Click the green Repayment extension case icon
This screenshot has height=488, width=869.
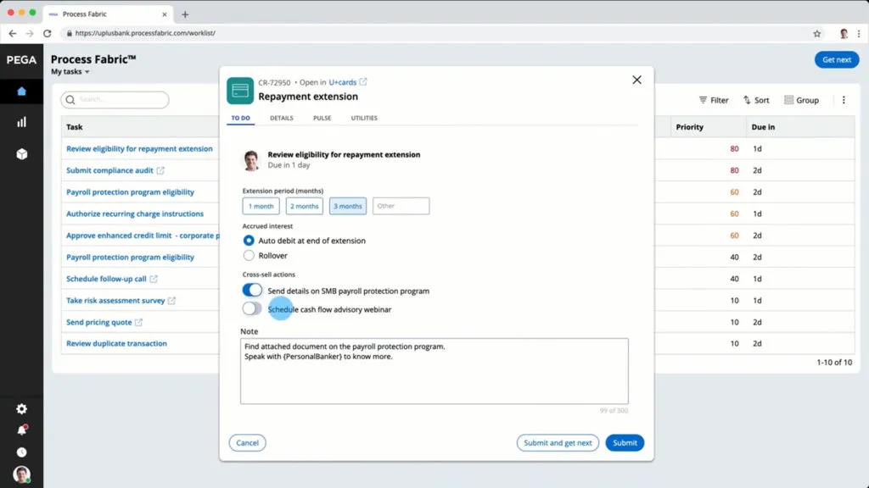(x=240, y=90)
